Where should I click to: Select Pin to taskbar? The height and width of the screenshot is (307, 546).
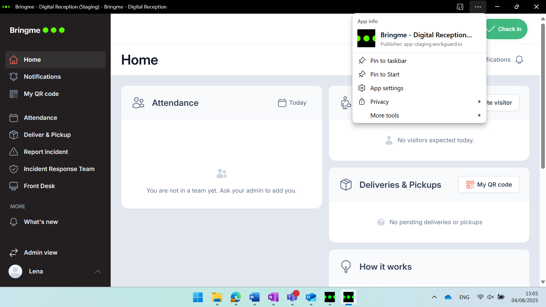[x=388, y=61]
